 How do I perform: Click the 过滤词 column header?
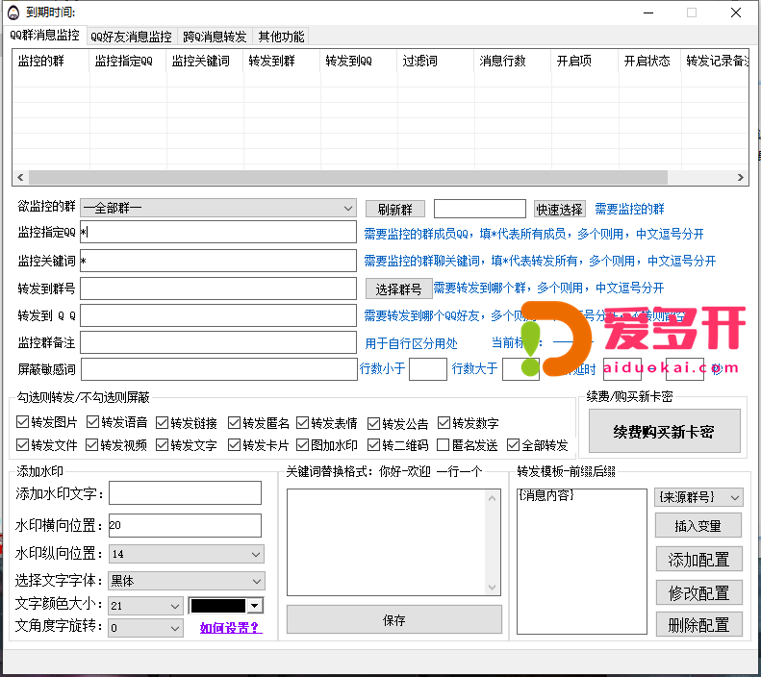(436, 61)
